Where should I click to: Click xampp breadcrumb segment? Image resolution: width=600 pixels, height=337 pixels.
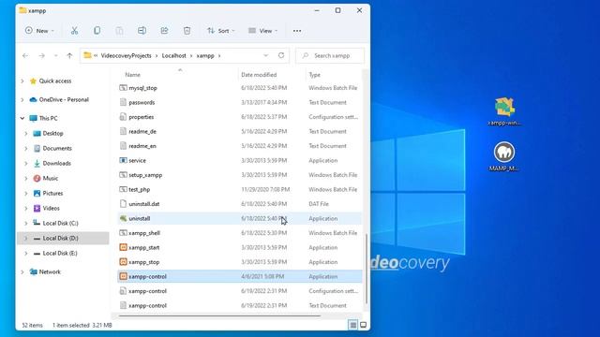point(205,56)
